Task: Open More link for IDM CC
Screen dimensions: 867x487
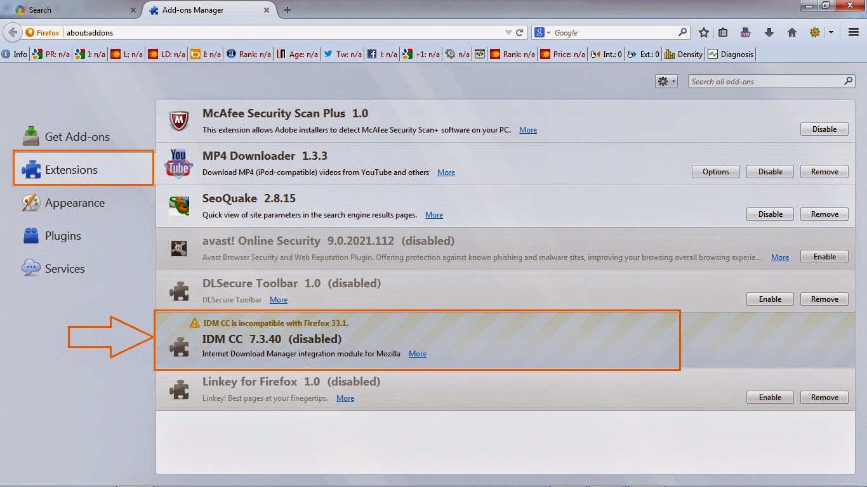Action: tap(418, 354)
